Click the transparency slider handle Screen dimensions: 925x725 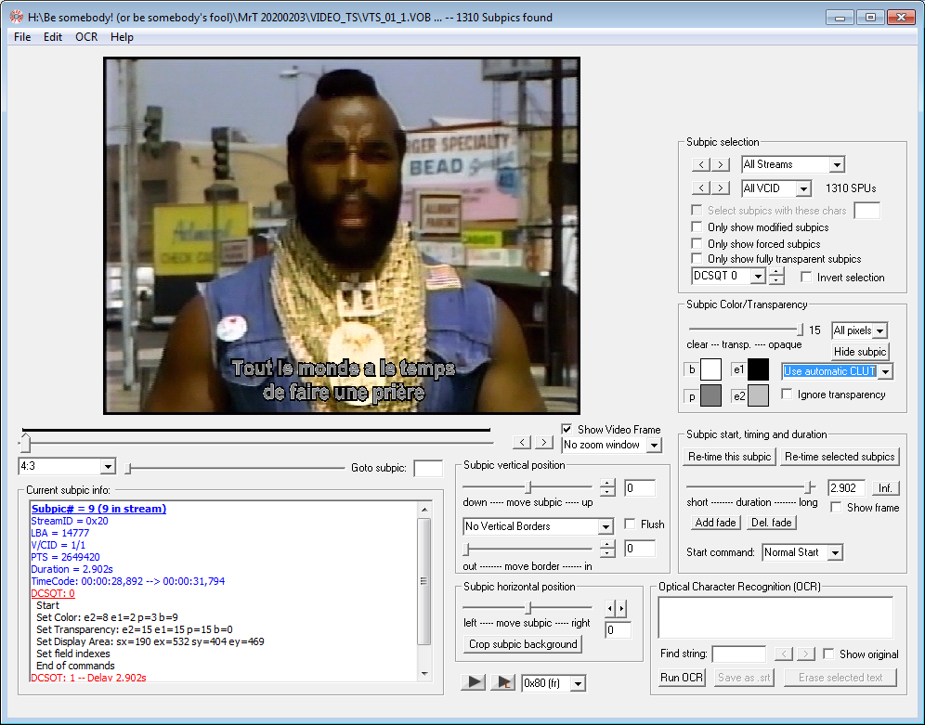[x=800, y=329]
